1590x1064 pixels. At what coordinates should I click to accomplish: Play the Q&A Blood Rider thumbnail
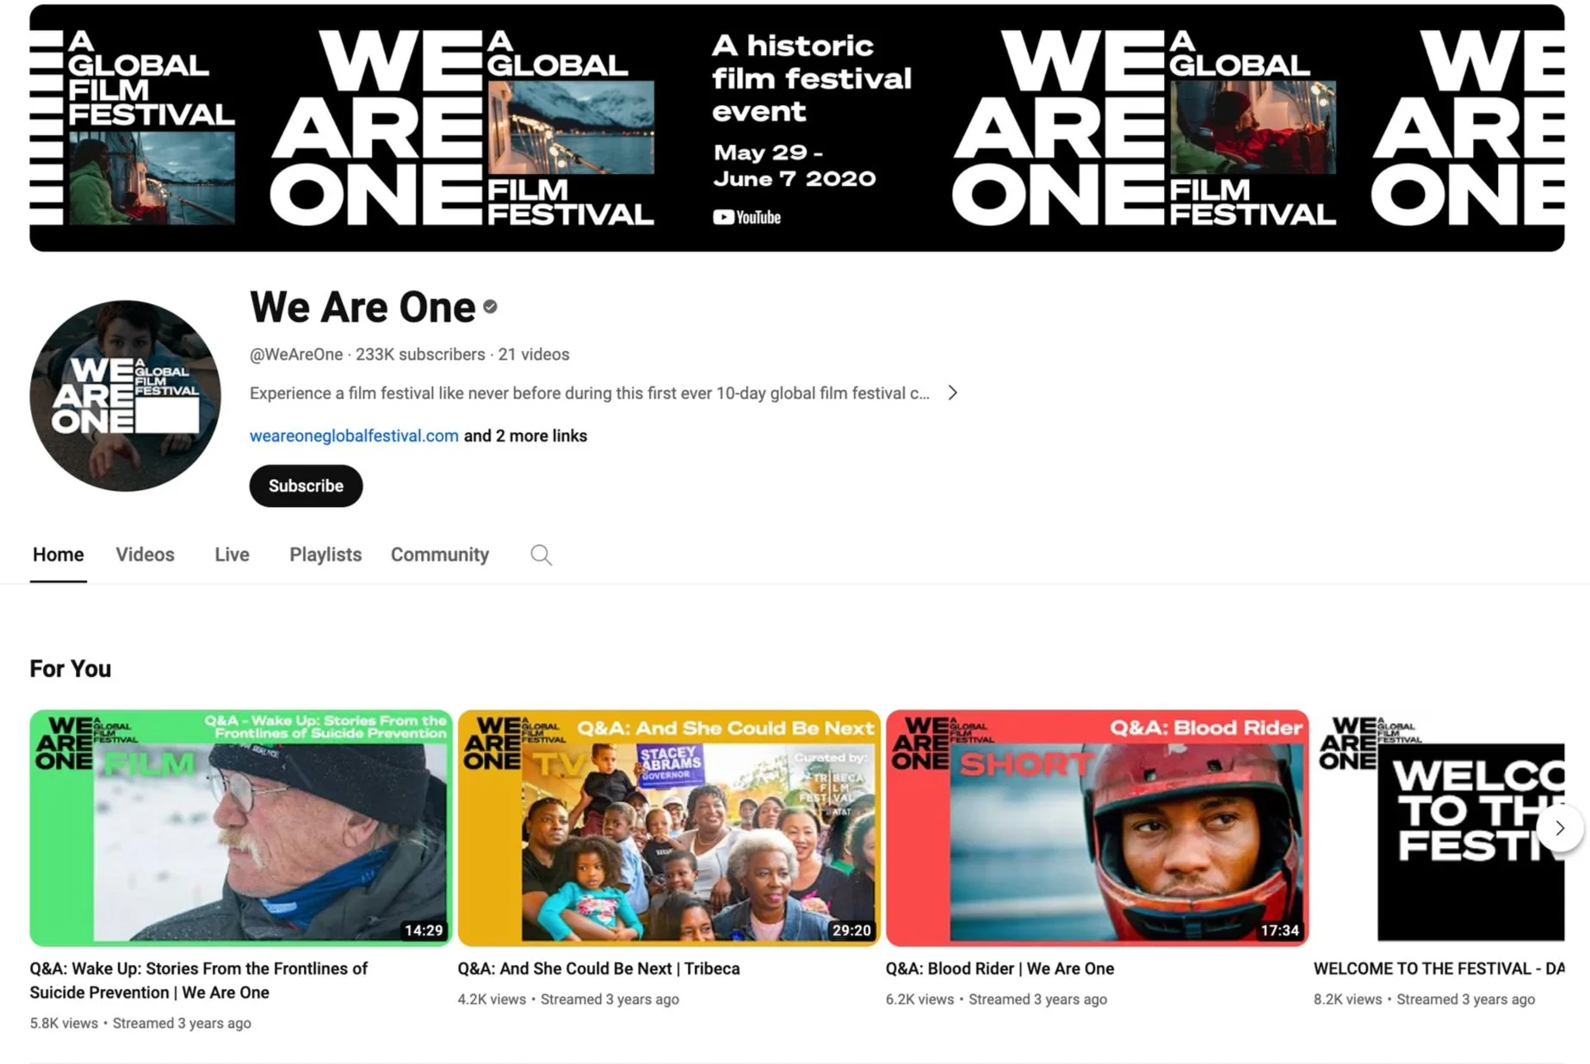pos(1097,828)
